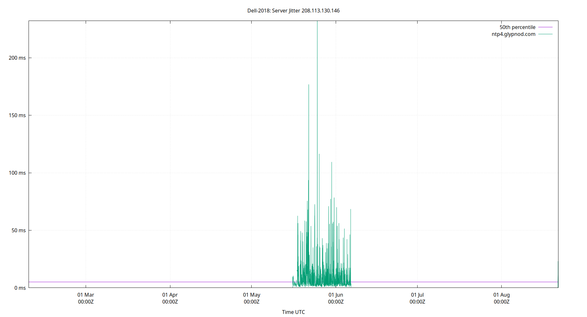The height and width of the screenshot is (317, 587).
Task: Click the 'Time UTC' axis title
Action: (293, 312)
